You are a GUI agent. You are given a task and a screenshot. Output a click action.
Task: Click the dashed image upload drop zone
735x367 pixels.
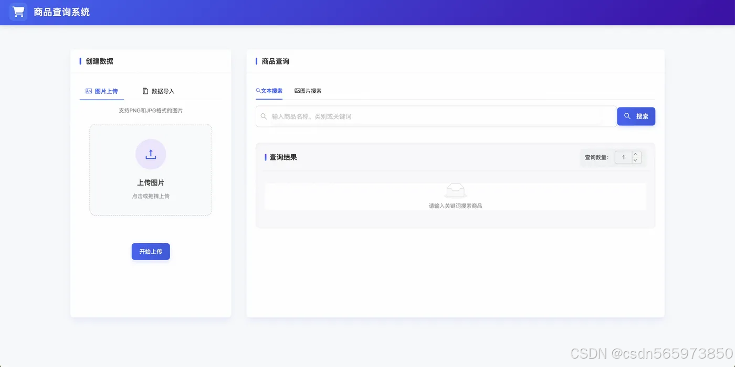pyautogui.click(x=151, y=170)
